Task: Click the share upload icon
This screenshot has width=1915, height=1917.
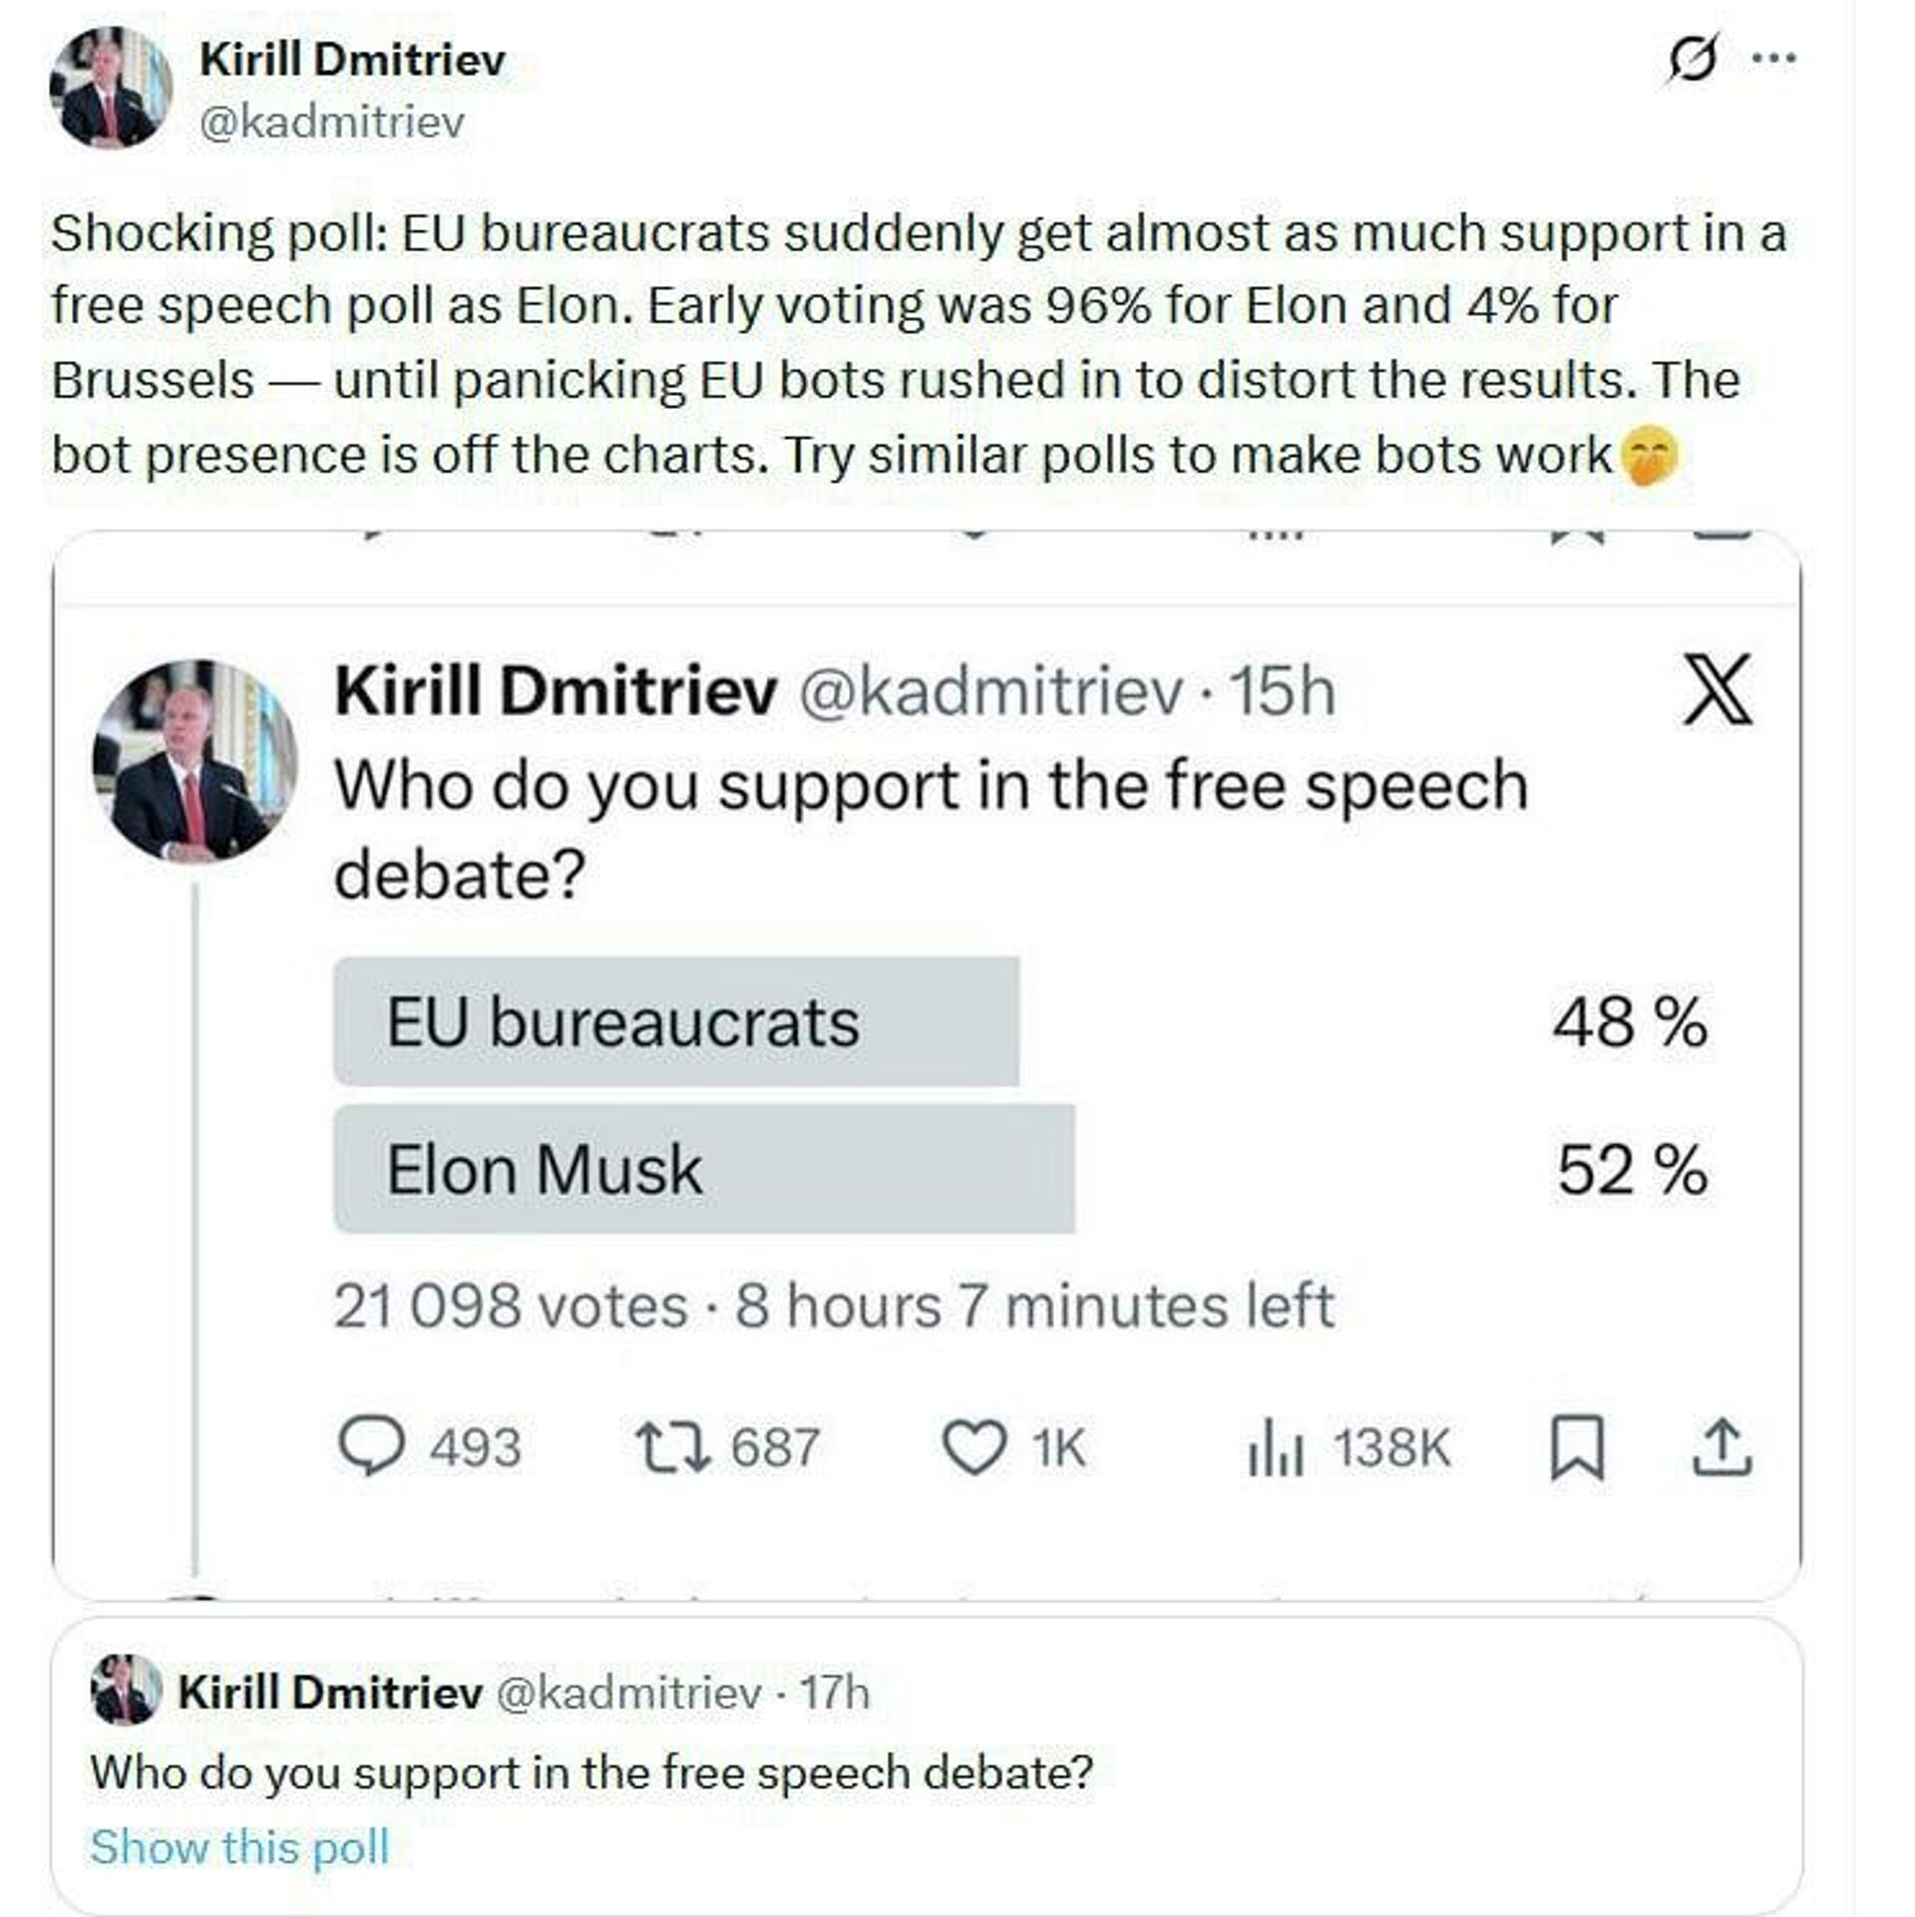Action: pyautogui.click(x=1723, y=1447)
